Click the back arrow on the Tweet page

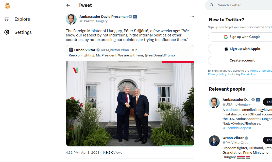[x=68, y=5]
